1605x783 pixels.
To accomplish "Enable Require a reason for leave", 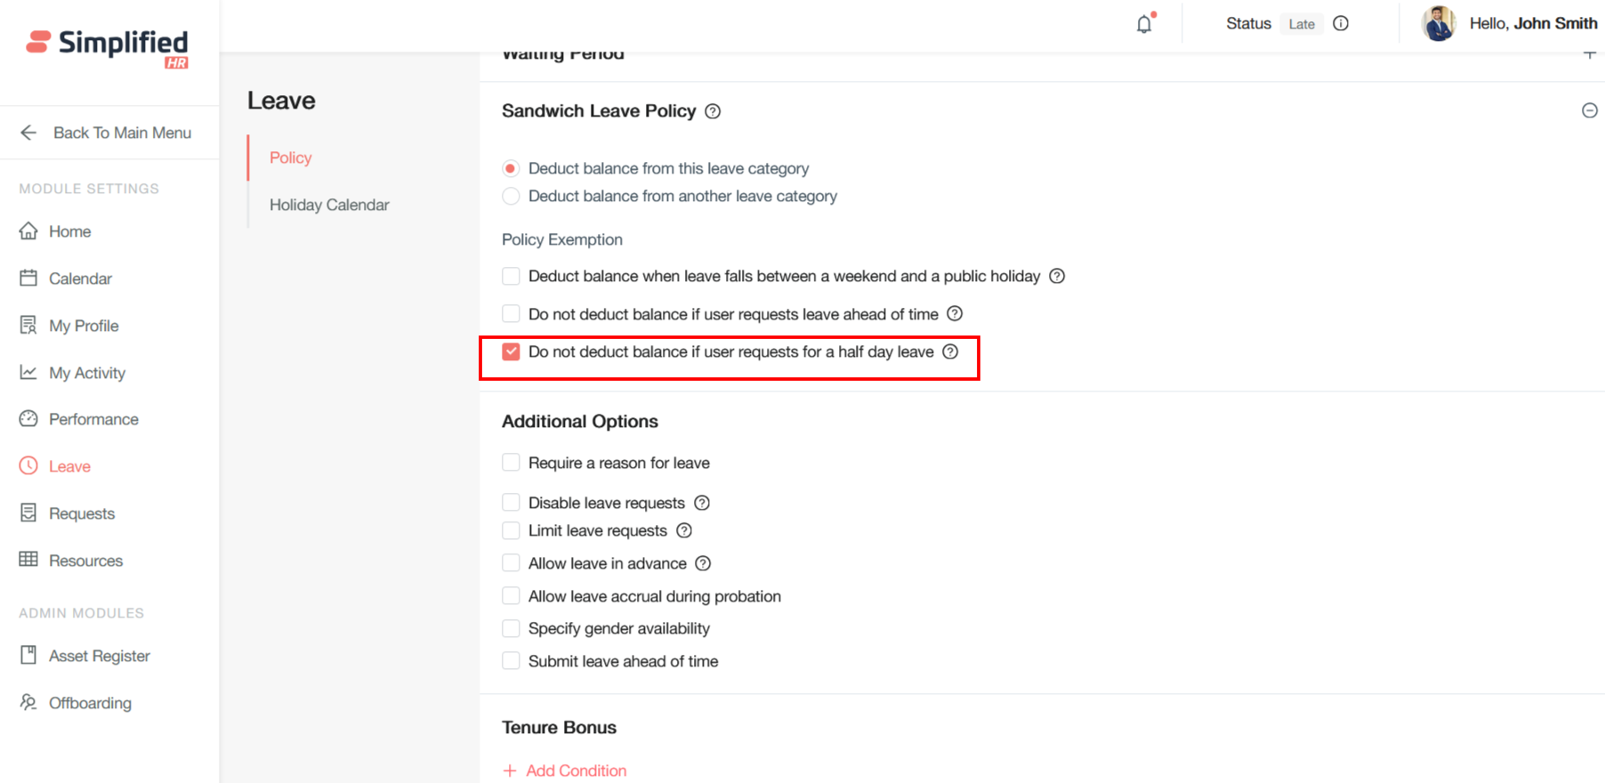I will 511,463.
